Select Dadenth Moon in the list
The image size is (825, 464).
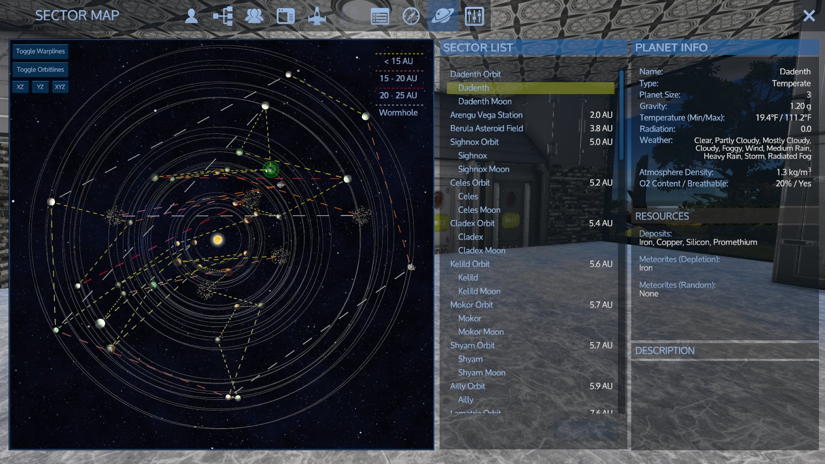pyautogui.click(x=485, y=101)
